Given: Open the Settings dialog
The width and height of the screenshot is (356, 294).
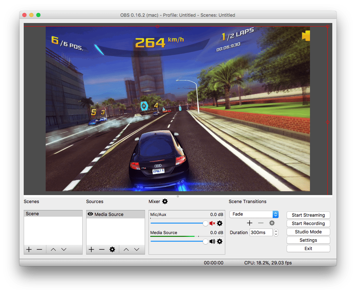Looking at the screenshot, I should coord(308,240).
